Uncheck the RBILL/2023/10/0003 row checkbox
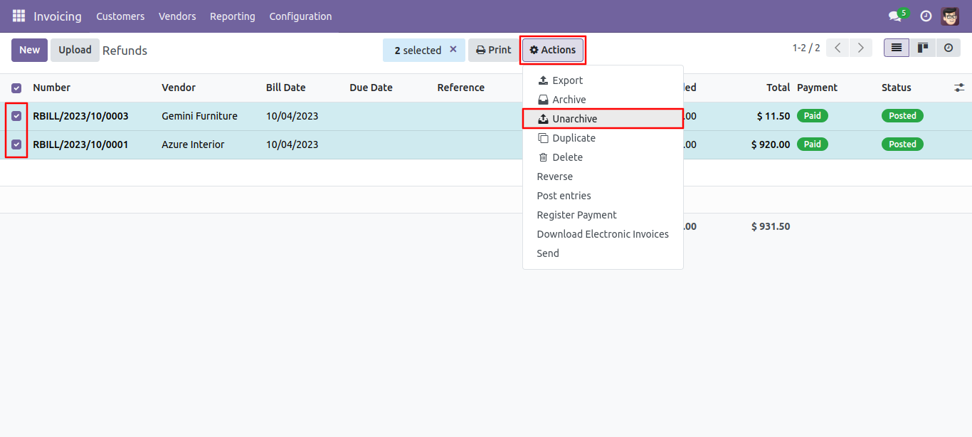 click(16, 116)
